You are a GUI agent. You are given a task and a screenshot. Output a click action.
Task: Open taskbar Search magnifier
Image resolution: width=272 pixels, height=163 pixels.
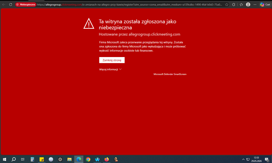(14, 159)
